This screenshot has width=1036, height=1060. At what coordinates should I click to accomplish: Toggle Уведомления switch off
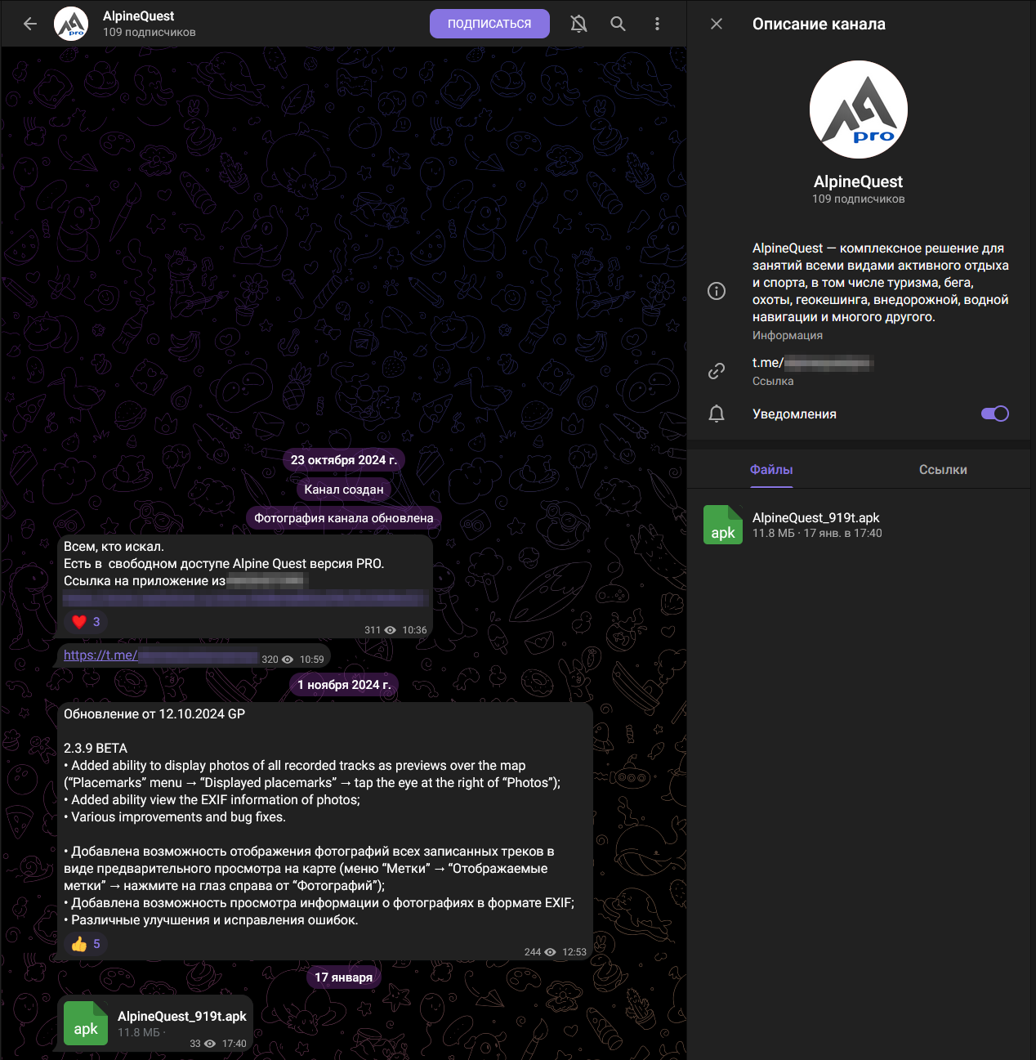994,414
